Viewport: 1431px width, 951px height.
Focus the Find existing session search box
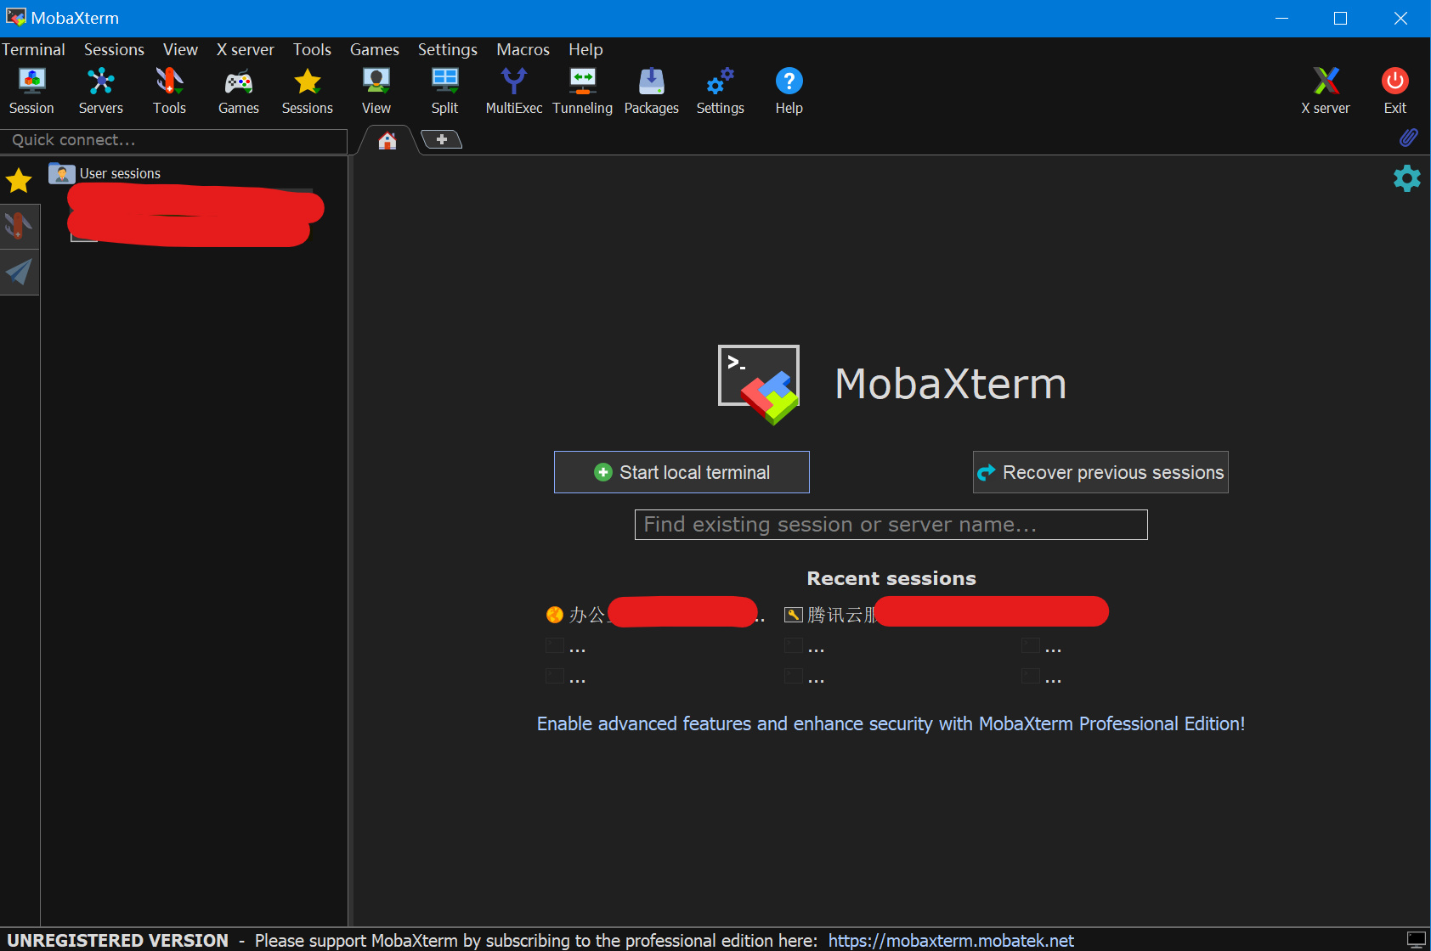coord(891,525)
